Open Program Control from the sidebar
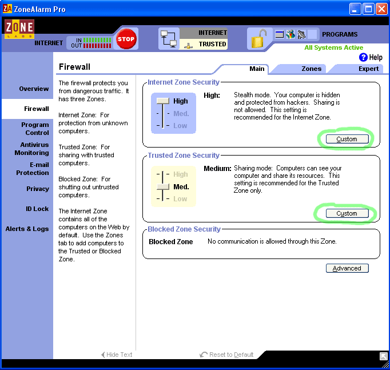 click(x=35, y=129)
